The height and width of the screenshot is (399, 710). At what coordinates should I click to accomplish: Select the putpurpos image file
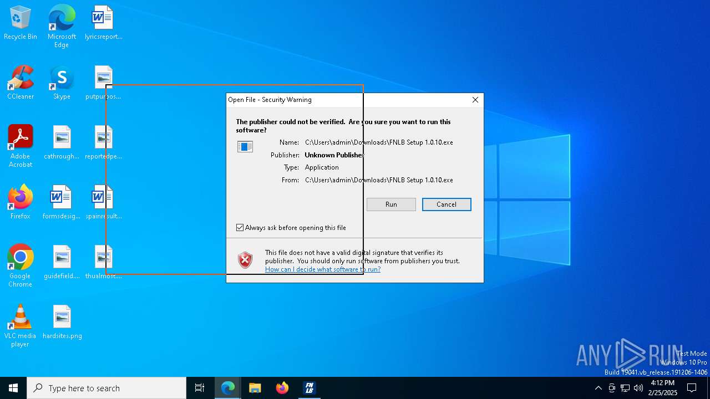[103, 83]
